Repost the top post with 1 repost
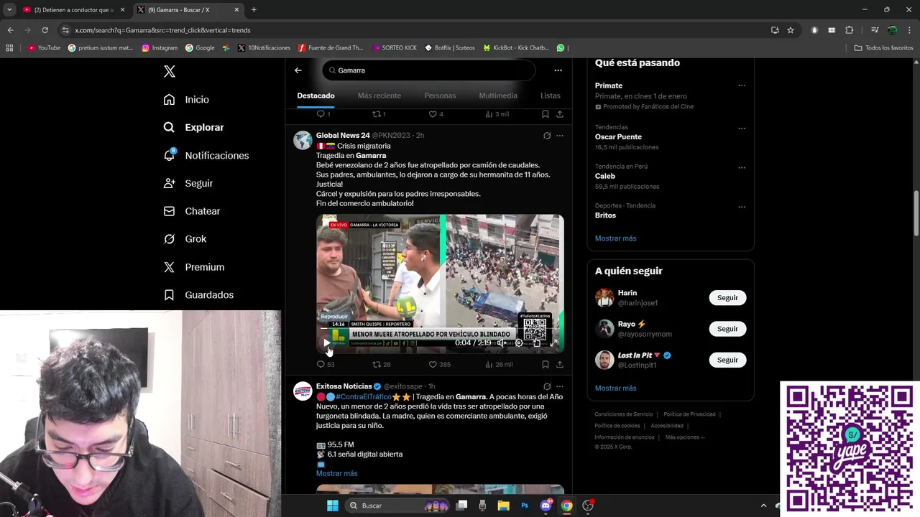This screenshot has height=517, width=920. 379,114
